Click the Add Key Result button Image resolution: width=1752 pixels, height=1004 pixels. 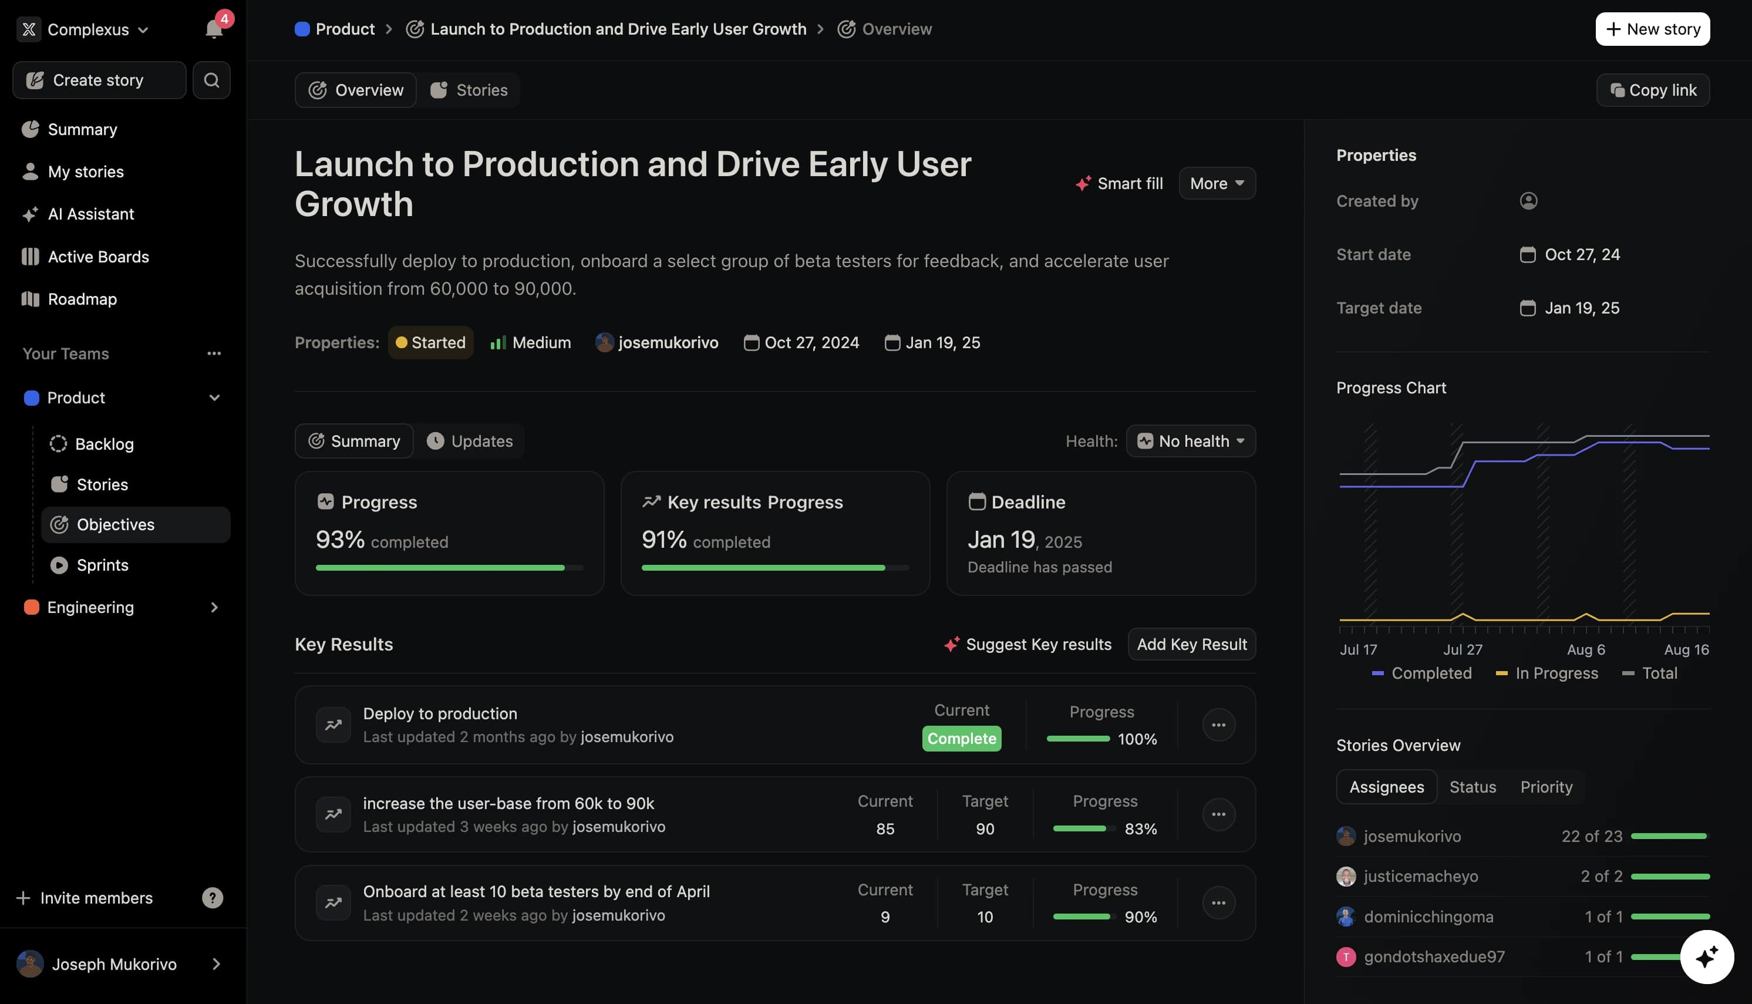[x=1191, y=644]
